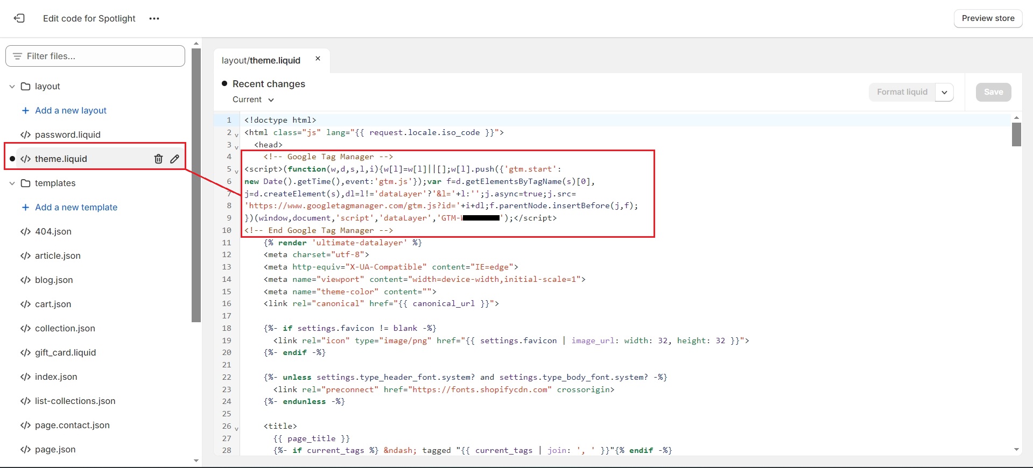Click the Recent changes heading
Viewport: 1033px width, 468px height.
pos(269,84)
